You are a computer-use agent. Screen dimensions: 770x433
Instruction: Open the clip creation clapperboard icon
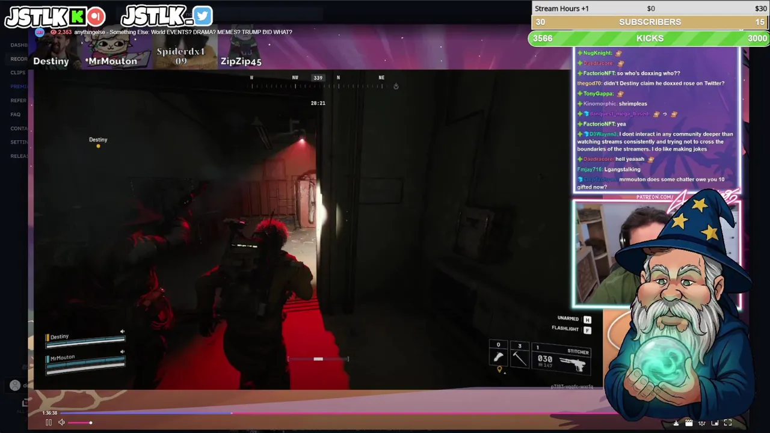pyautogui.click(x=689, y=423)
